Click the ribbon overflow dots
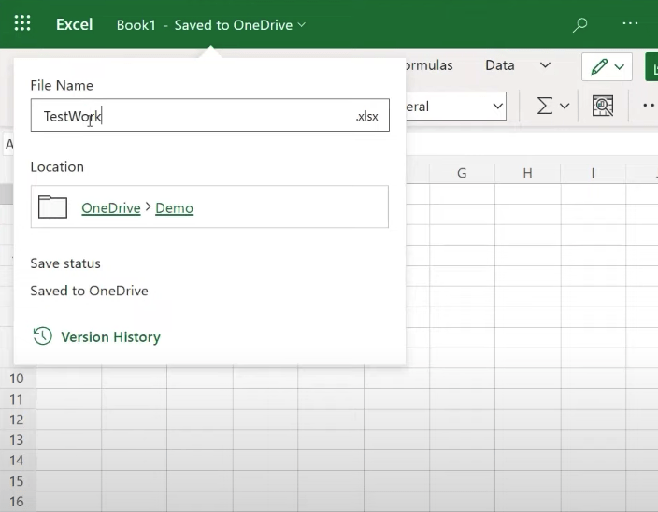Image resolution: width=658 pixels, height=512 pixels. [650, 106]
